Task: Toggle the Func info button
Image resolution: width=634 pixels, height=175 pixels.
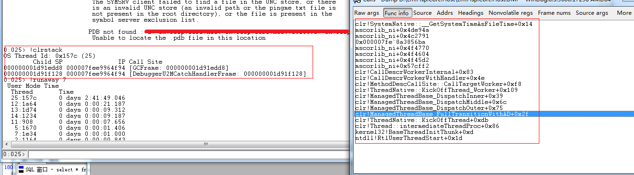Action: (x=396, y=13)
